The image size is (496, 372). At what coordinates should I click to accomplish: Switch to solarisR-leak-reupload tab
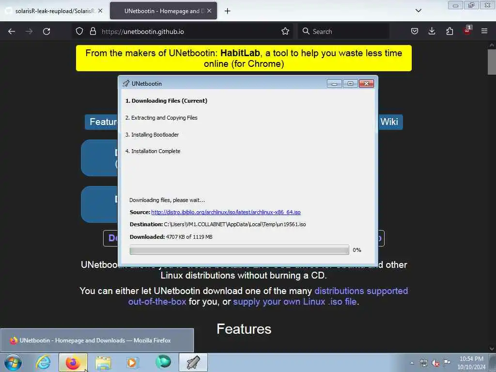pos(54,11)
